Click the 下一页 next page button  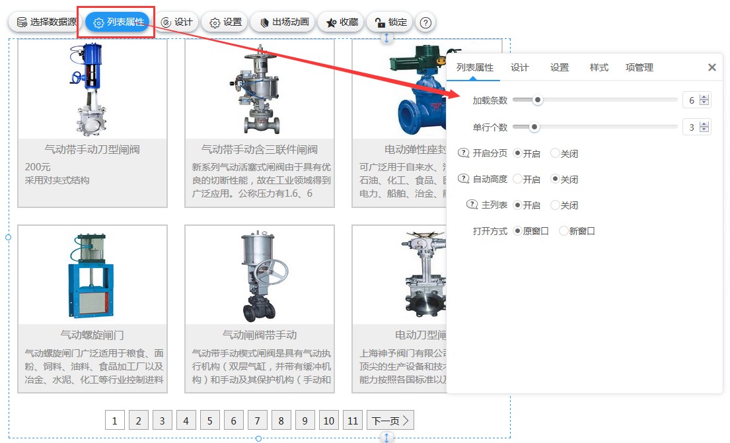pyautogui.click(x=390, y=420)
